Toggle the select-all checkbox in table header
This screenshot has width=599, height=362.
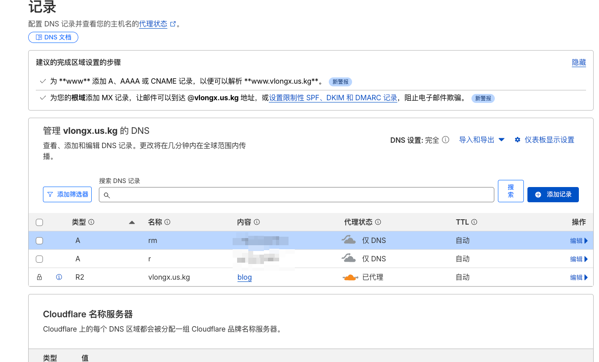click(x=39, y=222)
